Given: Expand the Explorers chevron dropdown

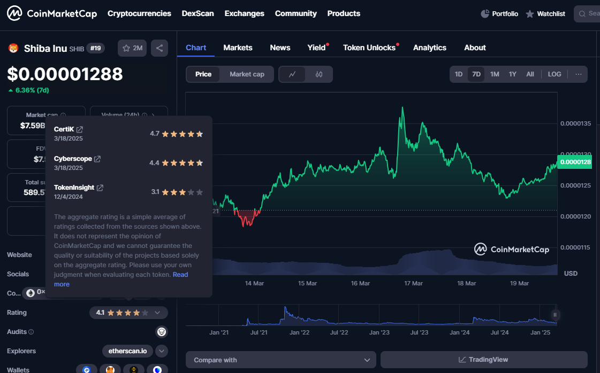Looking at the screenshot, I should point(162,351).
